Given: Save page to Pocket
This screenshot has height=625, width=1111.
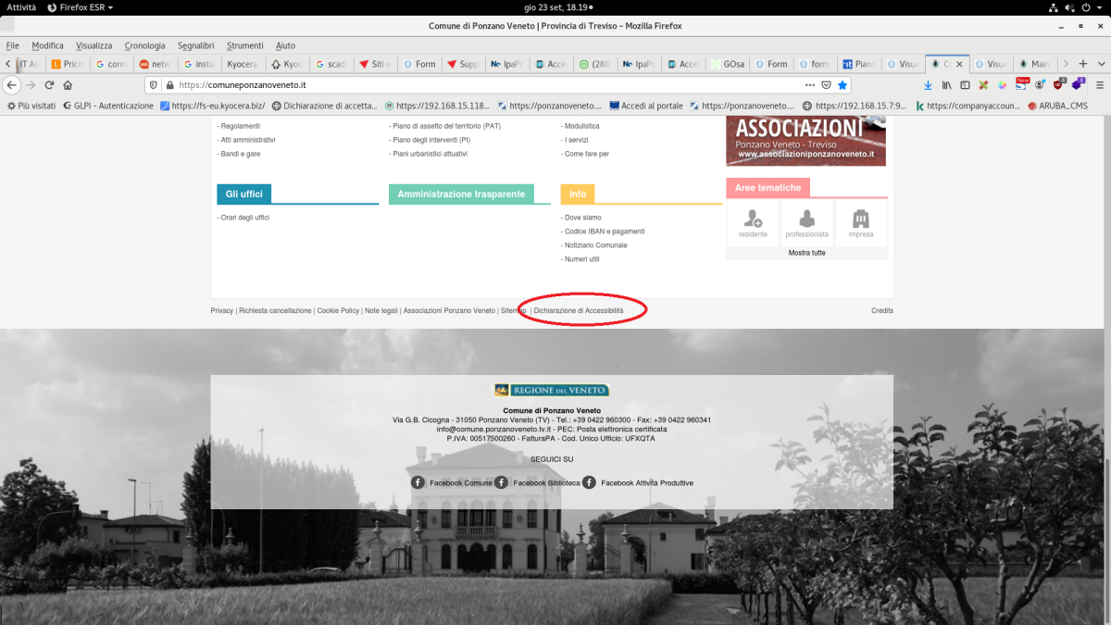Looking at the screenshot, I should coord(826,84).
